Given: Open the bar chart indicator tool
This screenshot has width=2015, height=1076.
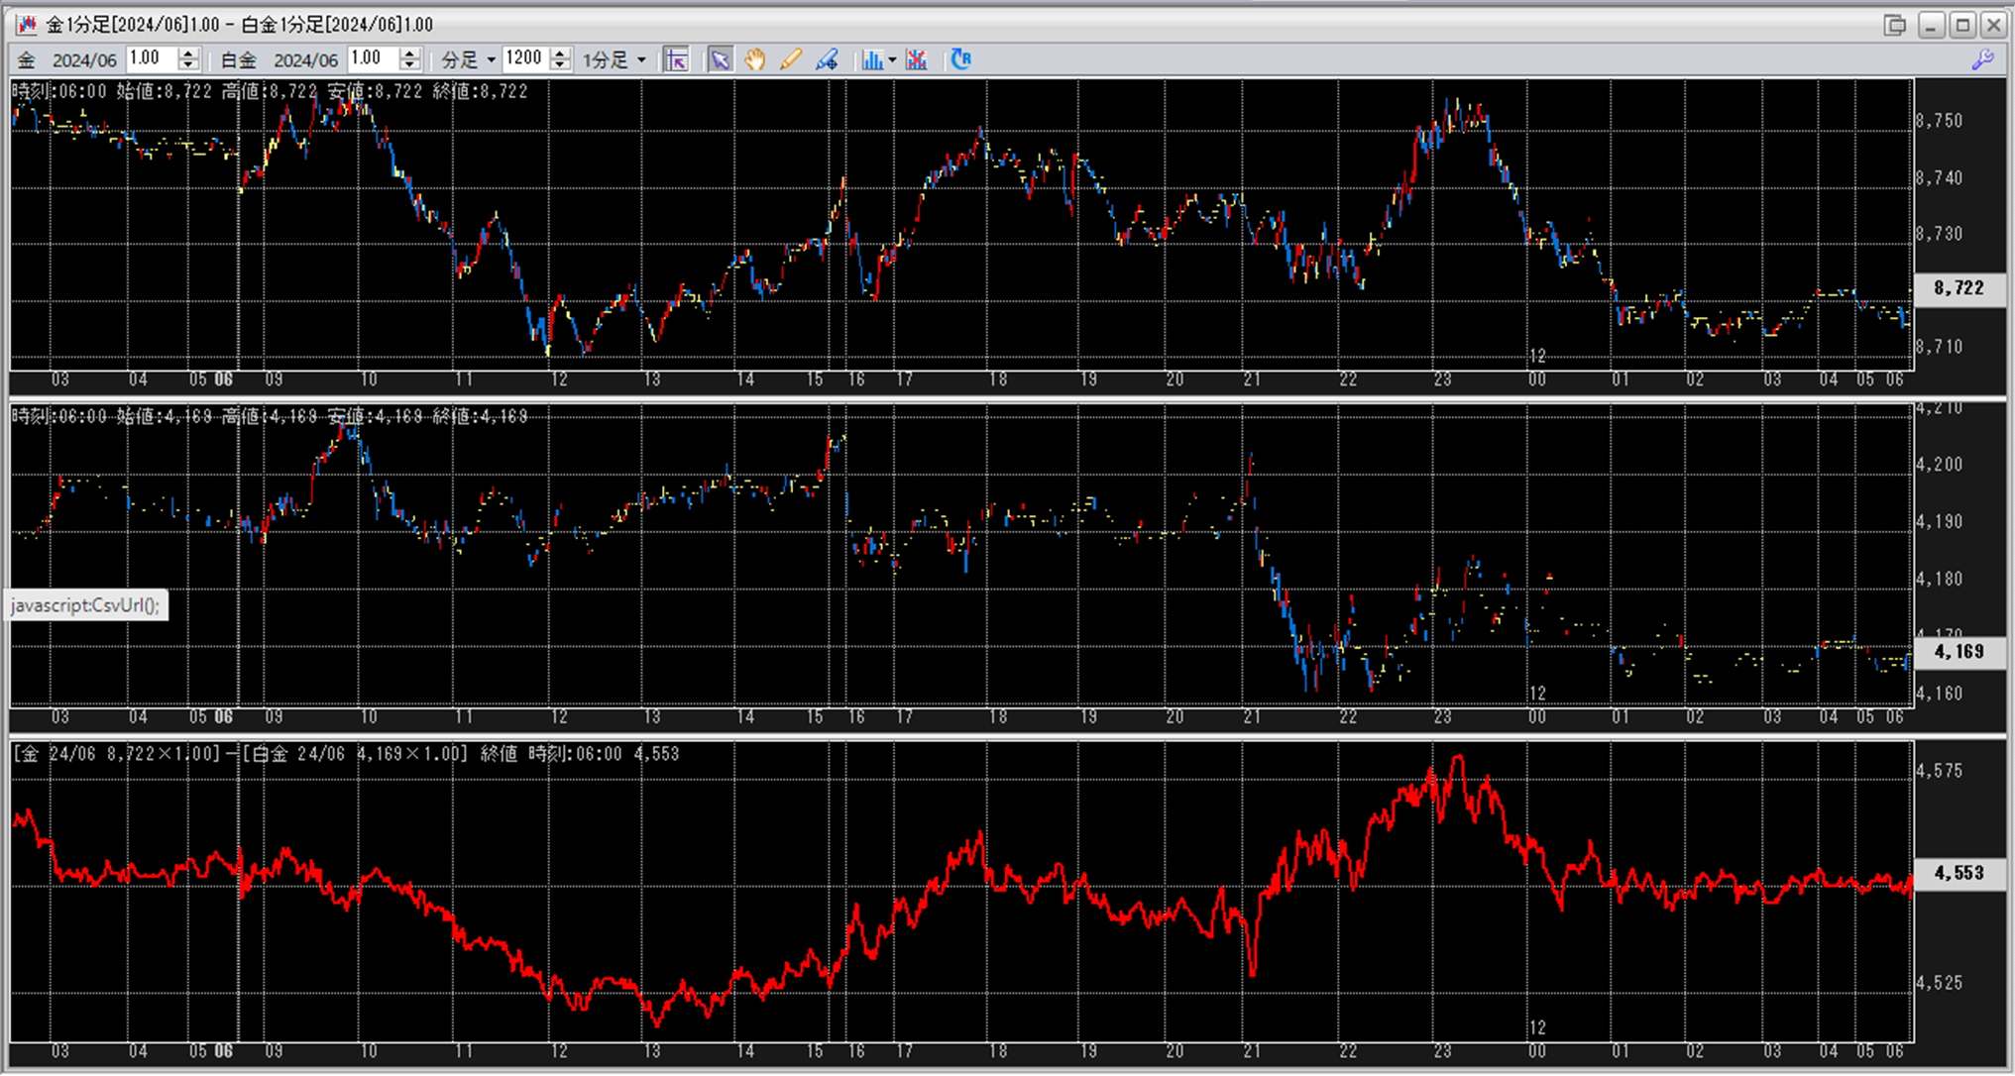Looking at the screenshot, I should 871,60.
